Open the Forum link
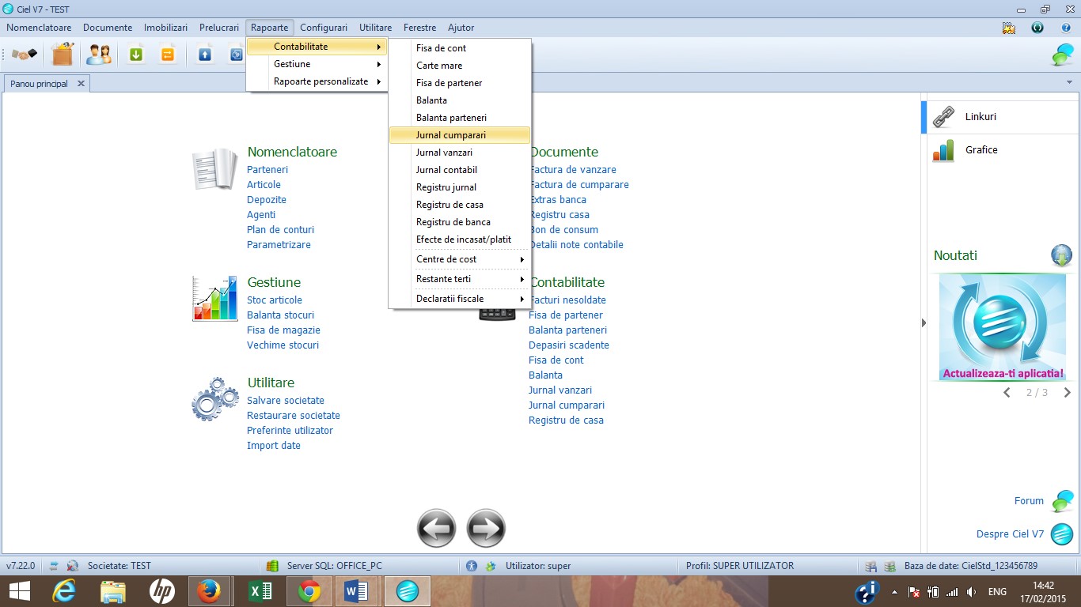1081x607 pixels. coord(1029,501)
